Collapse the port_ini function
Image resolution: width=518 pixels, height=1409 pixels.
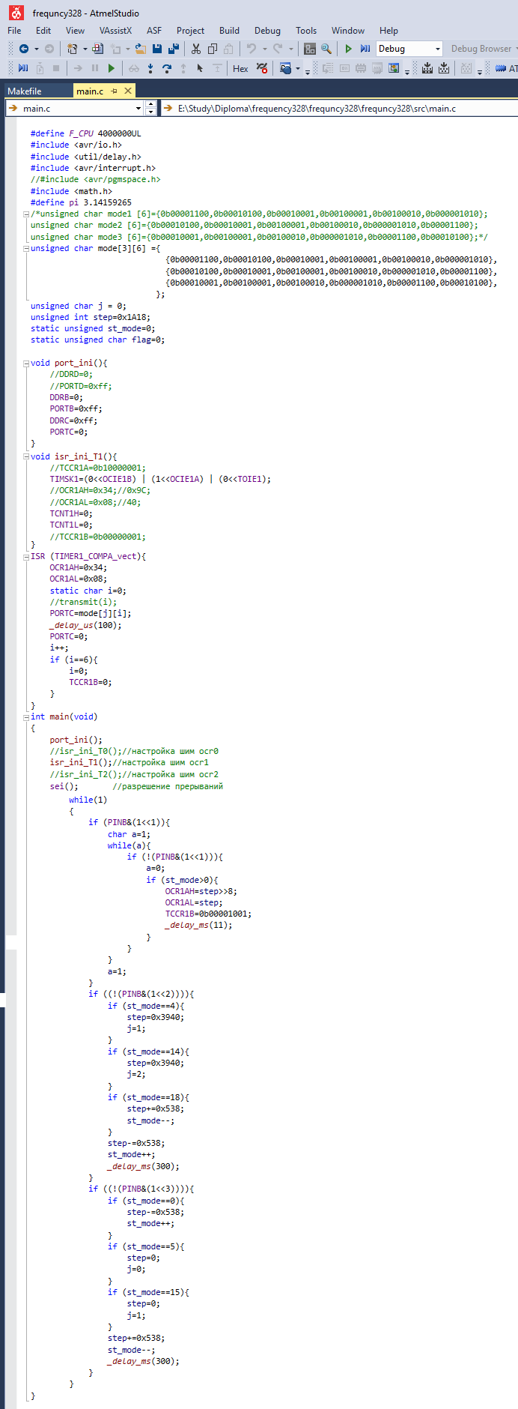point(26,363)
